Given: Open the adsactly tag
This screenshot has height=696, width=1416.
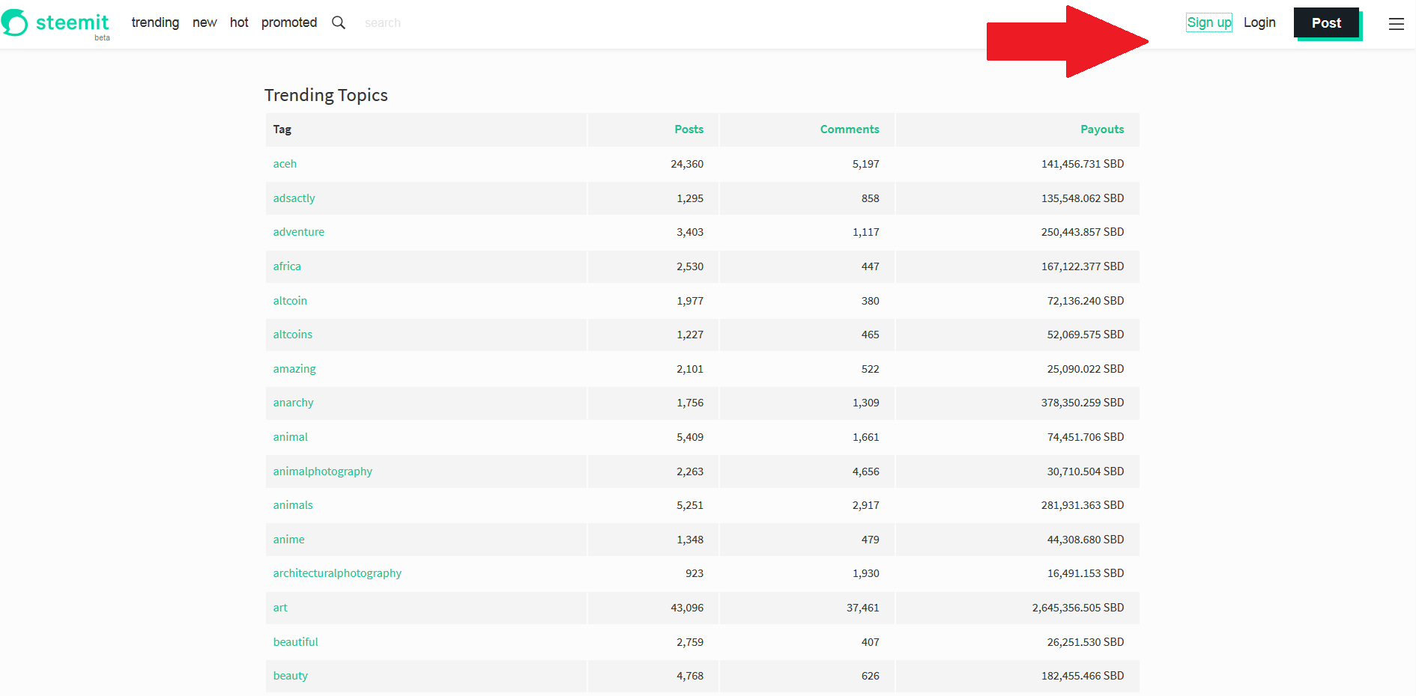Looking at the screenshot, I should (x=294, y=198).
